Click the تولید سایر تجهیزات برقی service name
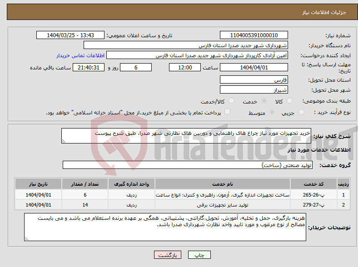The height and width of the screenshot is (267, 358). point(222,205)
